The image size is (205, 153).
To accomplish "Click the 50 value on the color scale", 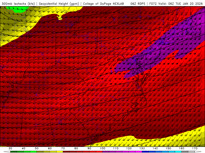I will coord(37,148).
